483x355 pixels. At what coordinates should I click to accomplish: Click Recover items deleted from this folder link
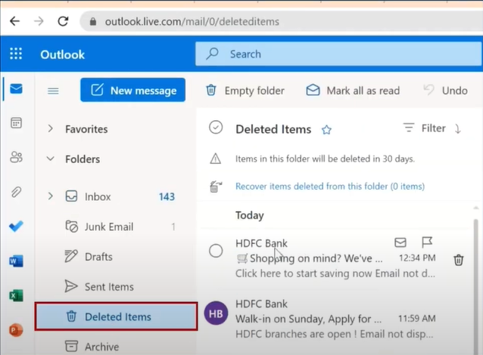pyautogui.click(x=330, y=187)
